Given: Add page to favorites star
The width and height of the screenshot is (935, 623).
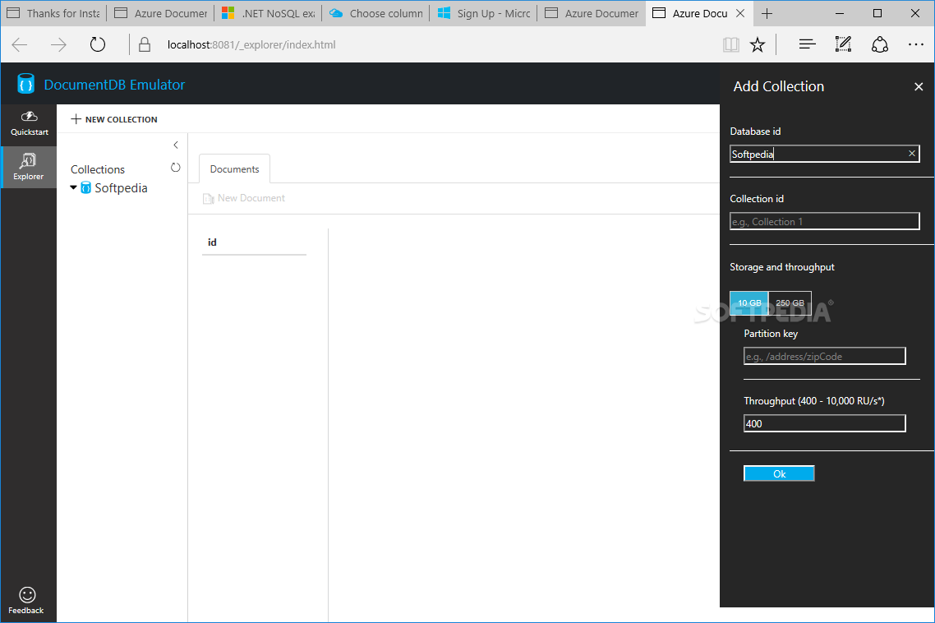Looking at the screenshot, I should tap(758, 44).
